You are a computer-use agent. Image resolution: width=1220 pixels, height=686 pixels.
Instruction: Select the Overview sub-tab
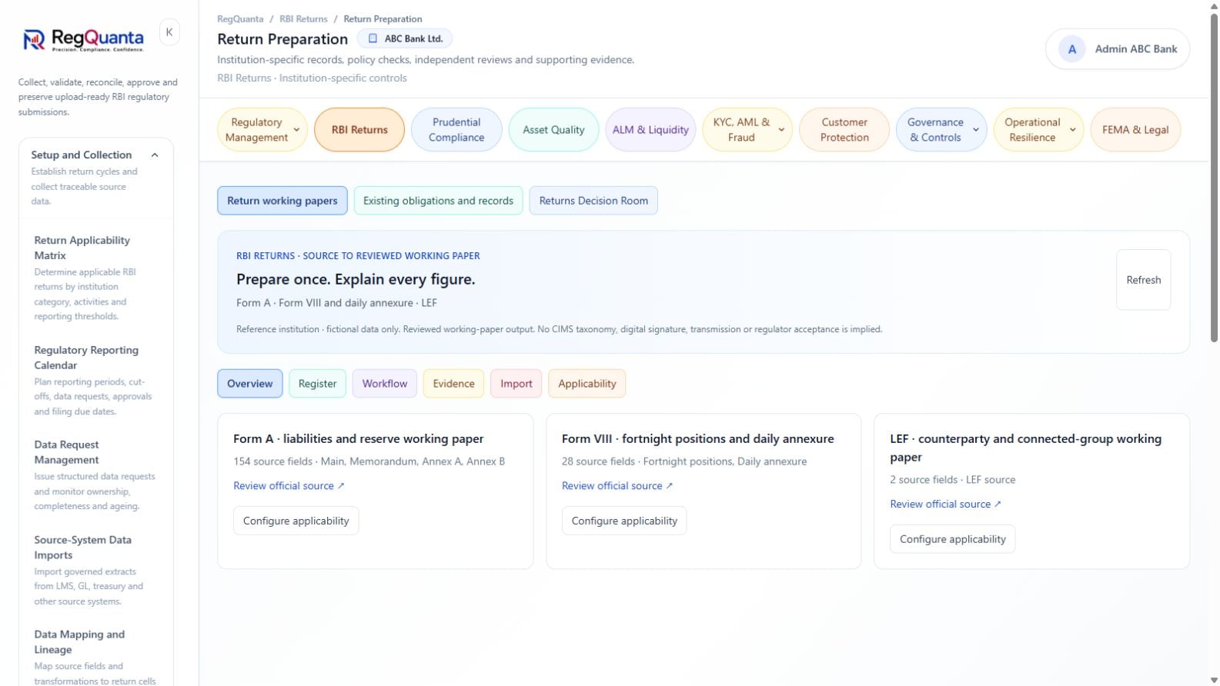click(250, 384)
